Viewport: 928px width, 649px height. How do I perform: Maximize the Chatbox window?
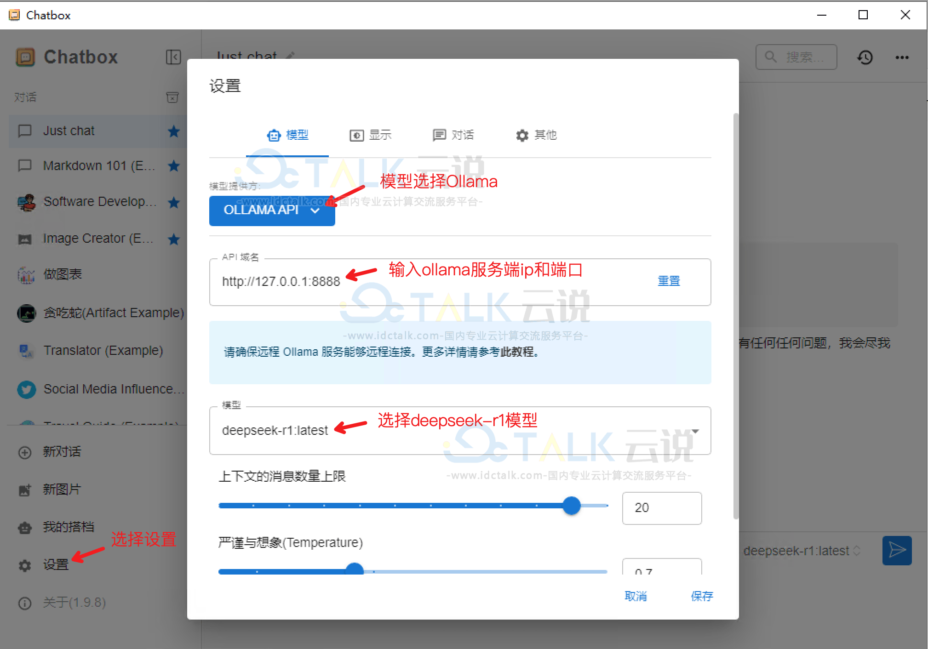863,15
